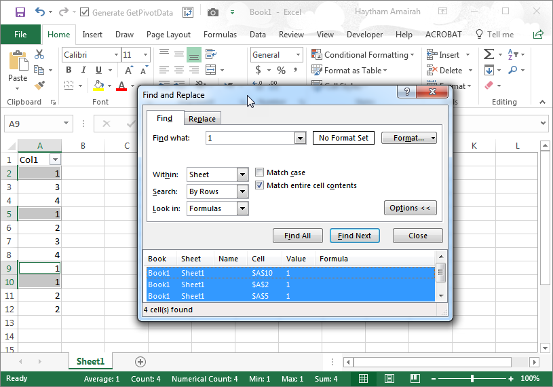Click the Decrease Font Size icon

[144, 70]
